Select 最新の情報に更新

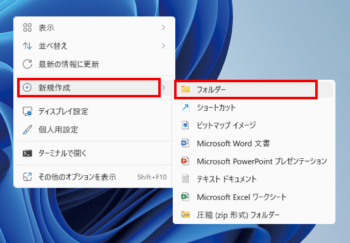point(94,65)
